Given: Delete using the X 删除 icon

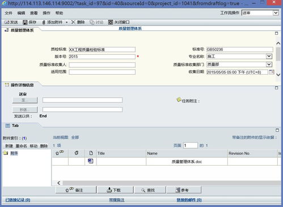Looking at the screenshot, I should pyautogui.click(x=73, y=22).
